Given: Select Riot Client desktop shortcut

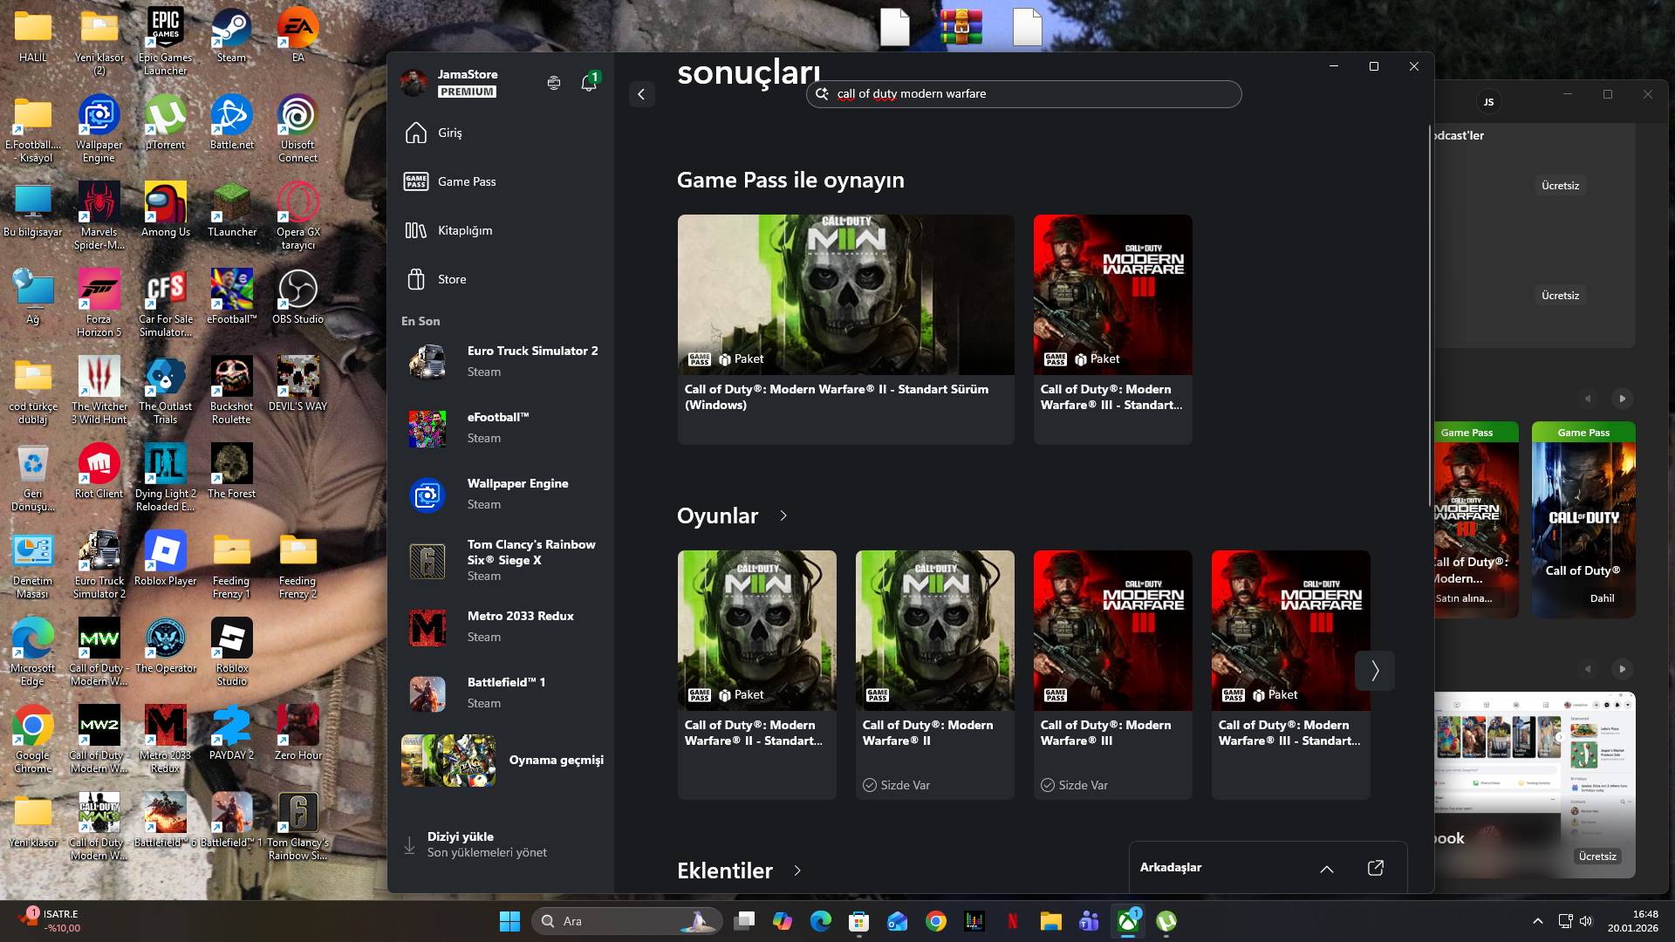Looking at the screenshot, I should click(x=99, y=471).
